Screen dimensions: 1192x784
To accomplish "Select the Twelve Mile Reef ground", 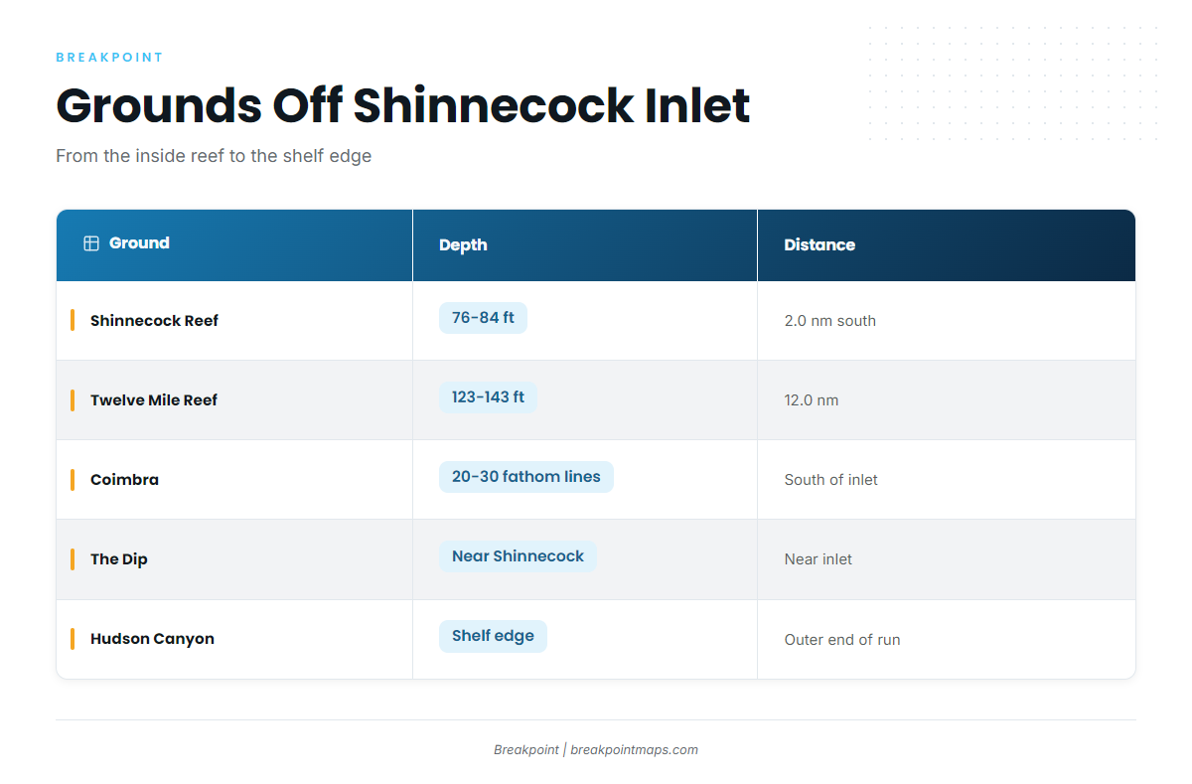I will tap(154, 400).
